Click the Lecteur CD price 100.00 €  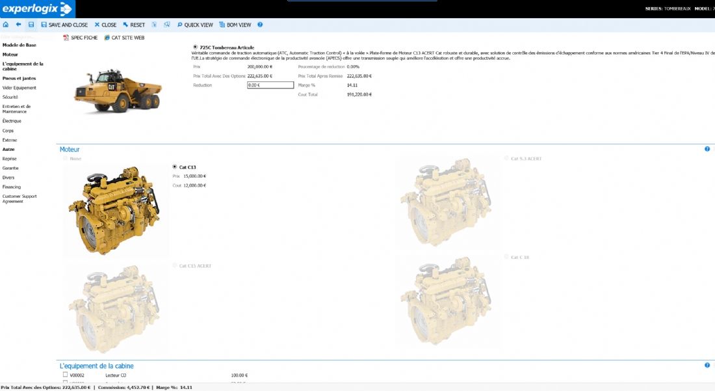point(239,375)
